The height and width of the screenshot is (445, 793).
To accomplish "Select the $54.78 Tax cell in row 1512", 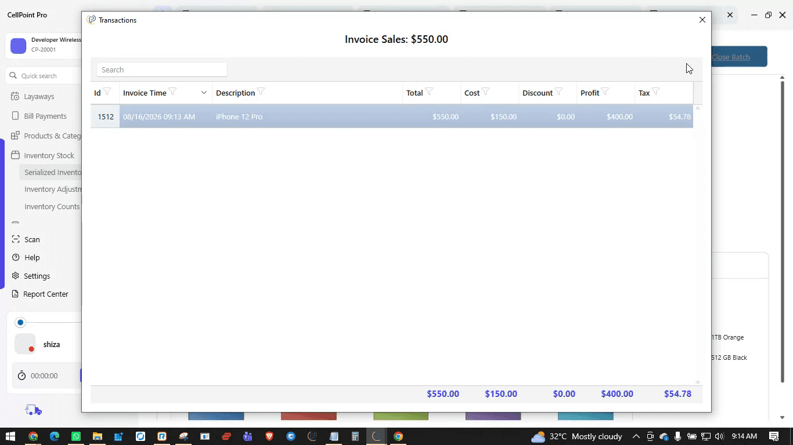I will tap(664, 116).
